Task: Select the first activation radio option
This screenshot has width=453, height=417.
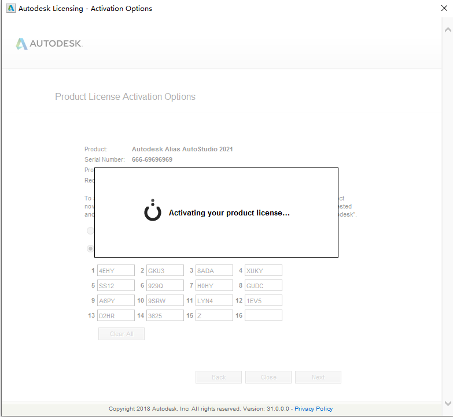Action: click(90, 230)
